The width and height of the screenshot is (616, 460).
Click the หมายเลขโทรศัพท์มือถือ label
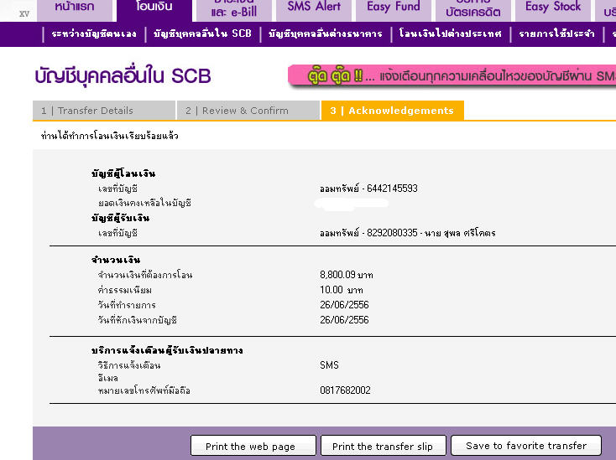point(144,390)
